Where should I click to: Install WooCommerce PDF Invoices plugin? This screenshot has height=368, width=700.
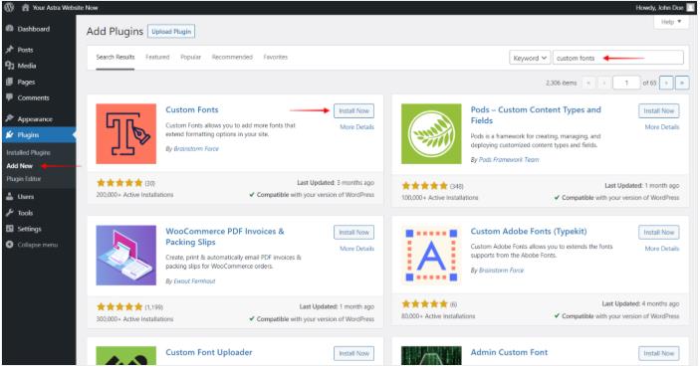tap(354, 233)
